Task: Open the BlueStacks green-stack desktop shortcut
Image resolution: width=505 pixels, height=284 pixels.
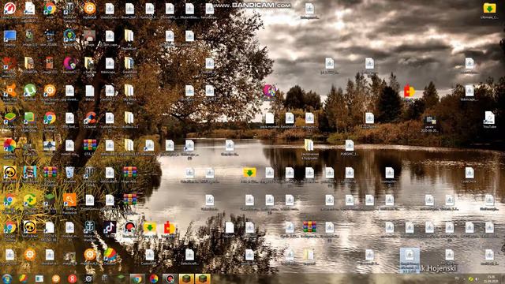Action: 9,118
